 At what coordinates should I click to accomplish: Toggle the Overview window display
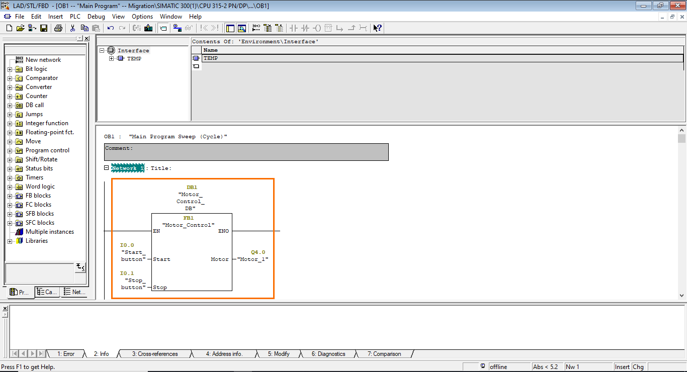coord(242,28)
